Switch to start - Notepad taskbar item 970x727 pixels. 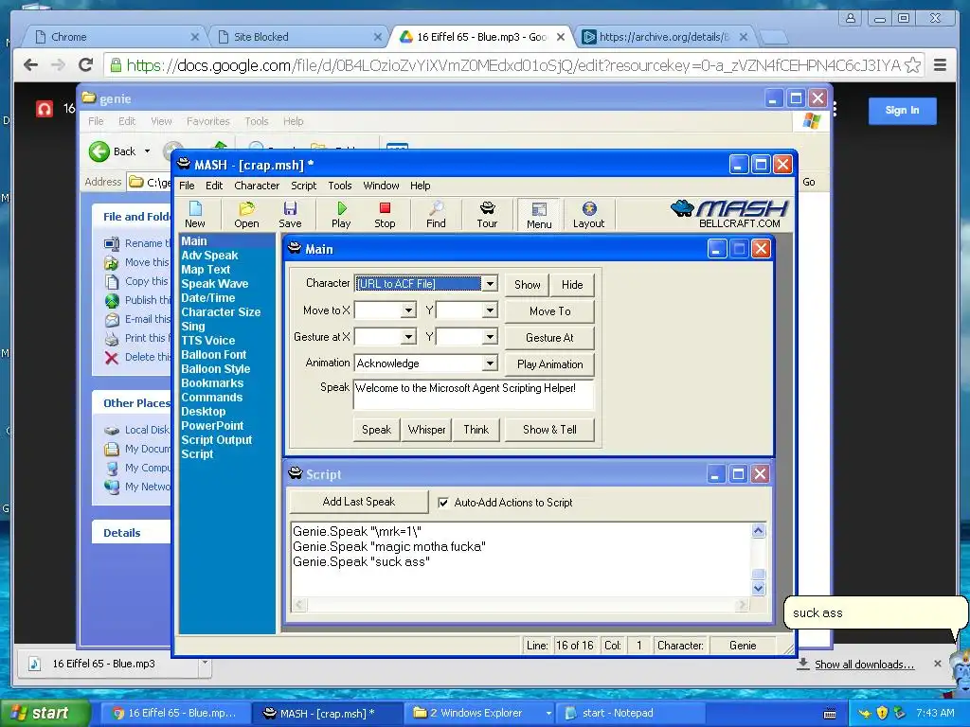631,714
